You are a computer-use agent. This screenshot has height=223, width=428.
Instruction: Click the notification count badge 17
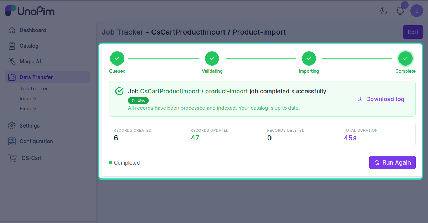coord(404,5)
